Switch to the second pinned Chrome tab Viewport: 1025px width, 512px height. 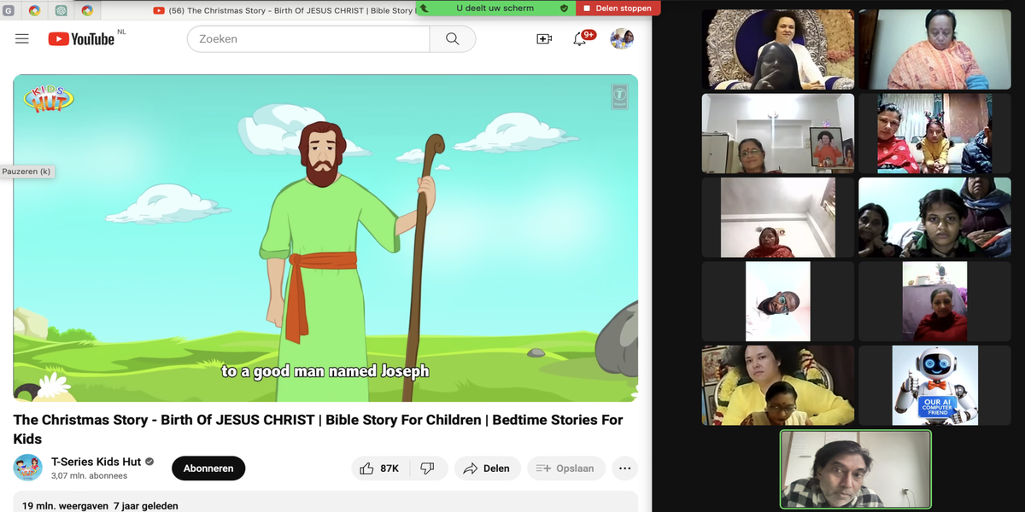[x=34, y=10]
